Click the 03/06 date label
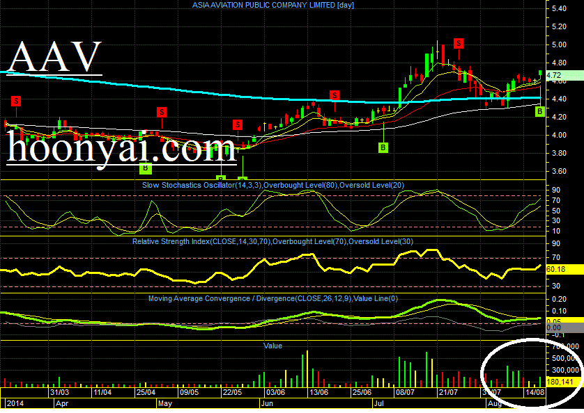Screen dimensions: 584x413 coord(275,392)
